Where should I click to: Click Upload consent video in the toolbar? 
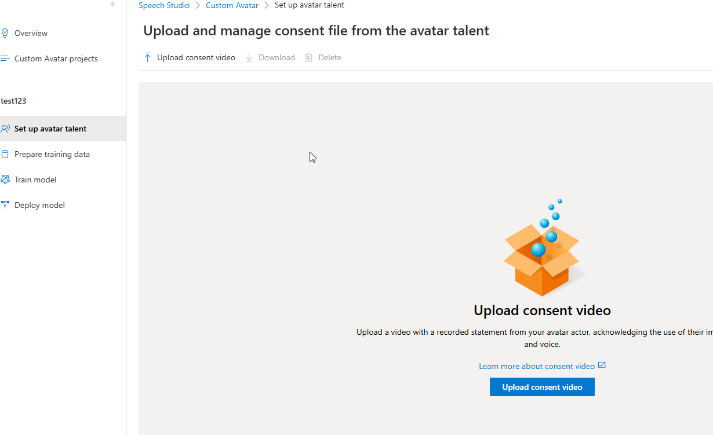pos(195,57)
